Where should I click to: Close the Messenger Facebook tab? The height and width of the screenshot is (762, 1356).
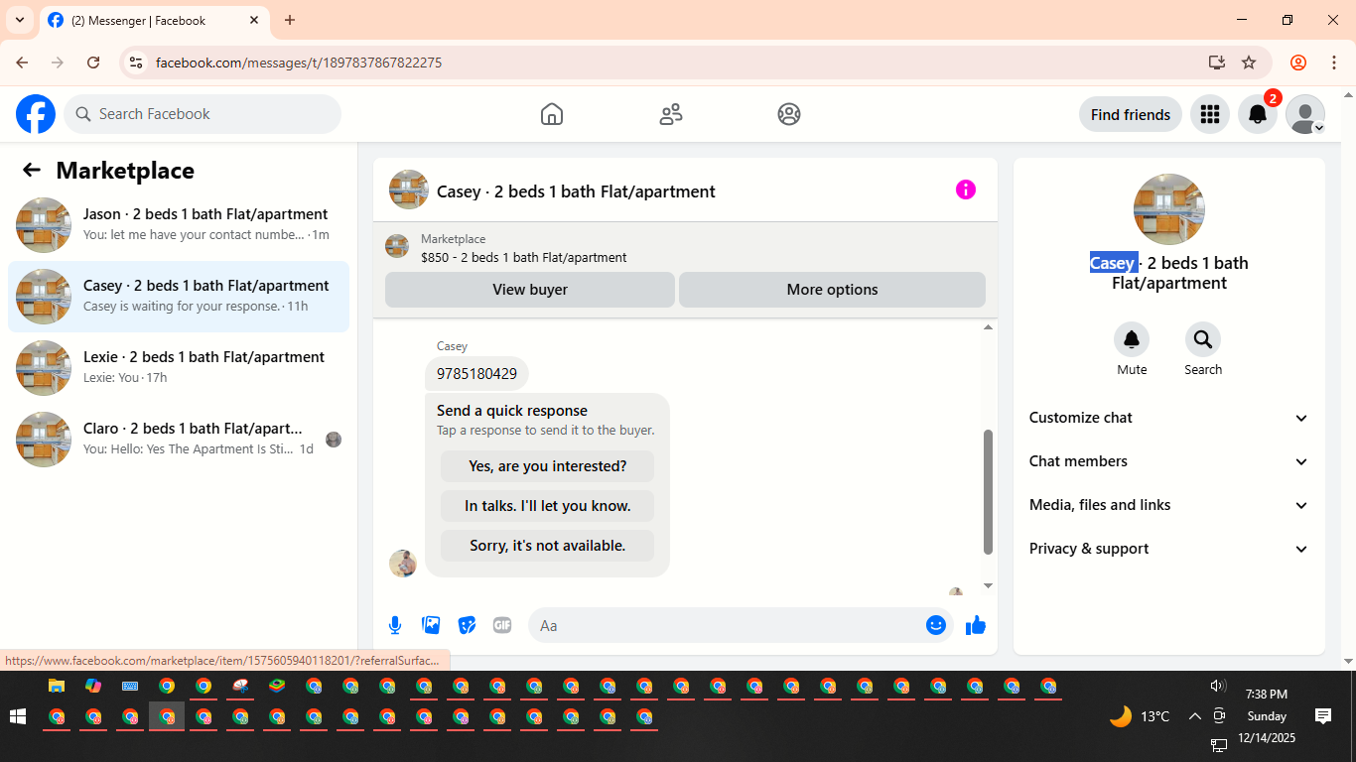coord(254,20)
